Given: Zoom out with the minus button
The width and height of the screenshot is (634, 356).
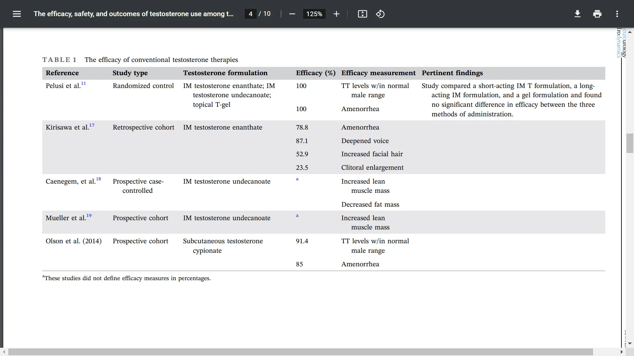Looking at the screenshot, I should point(292,14).
